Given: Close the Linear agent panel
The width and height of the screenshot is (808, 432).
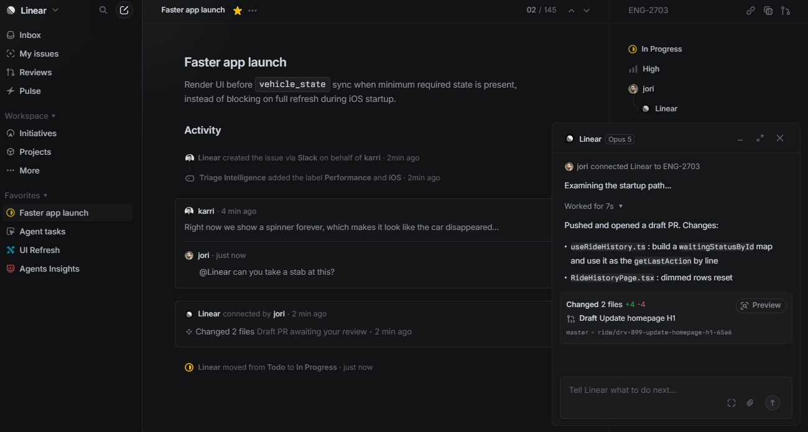Looking at the screenshot, I should click(x=780, y=138).
